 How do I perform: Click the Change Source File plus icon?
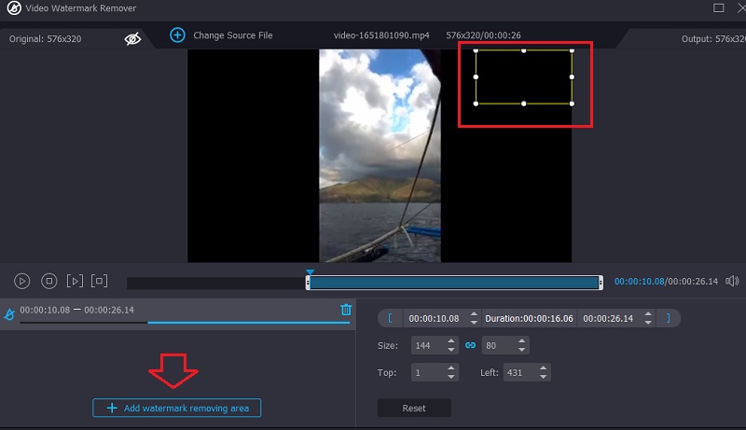point(177,35)
